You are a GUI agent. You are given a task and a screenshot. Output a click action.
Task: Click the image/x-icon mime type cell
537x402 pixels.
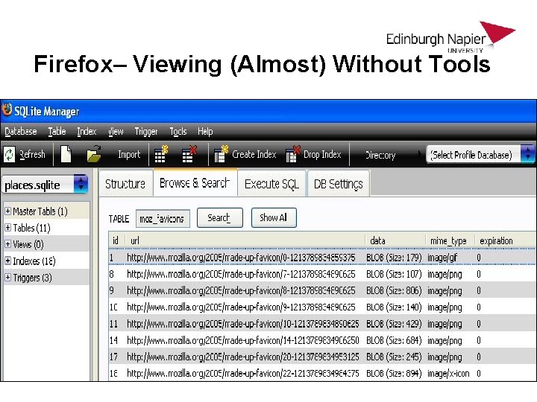tap(448, 373)
